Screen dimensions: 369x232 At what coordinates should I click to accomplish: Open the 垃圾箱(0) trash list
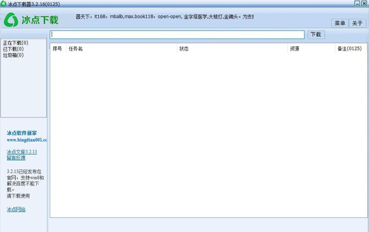(13, 55)
